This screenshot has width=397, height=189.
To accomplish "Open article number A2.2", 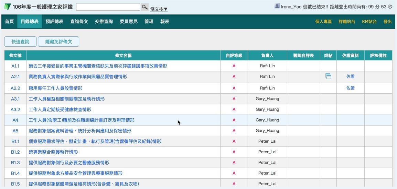I will 15,88.
